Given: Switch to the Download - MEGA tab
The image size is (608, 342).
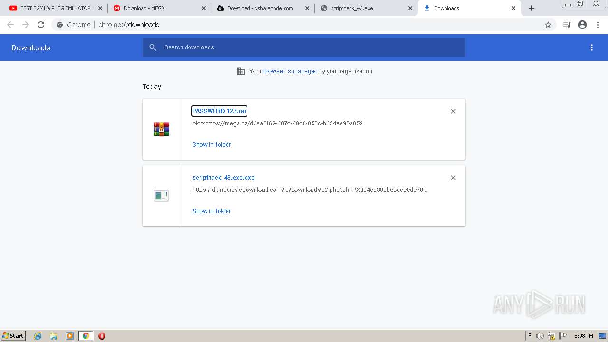Looking at the screenshot, I should pyautogui.click(x=159, y=8).
